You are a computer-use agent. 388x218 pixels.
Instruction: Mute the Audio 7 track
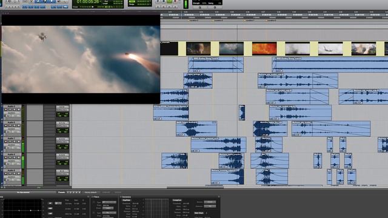coord(18,142)
